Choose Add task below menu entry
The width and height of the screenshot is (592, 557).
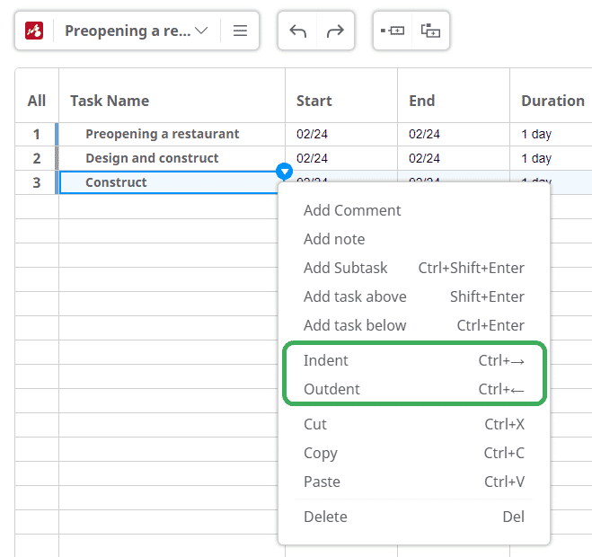(414, 325)
